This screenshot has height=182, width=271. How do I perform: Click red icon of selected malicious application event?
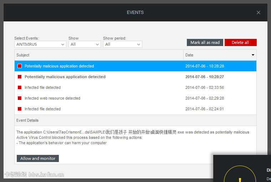point(20,66)
